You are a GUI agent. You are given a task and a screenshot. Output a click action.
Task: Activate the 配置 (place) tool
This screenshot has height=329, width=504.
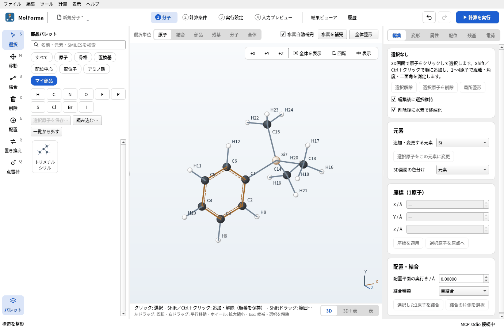tap(13, 124)
